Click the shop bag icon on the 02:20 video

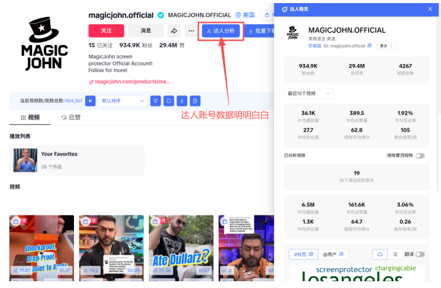coord(85,222)
